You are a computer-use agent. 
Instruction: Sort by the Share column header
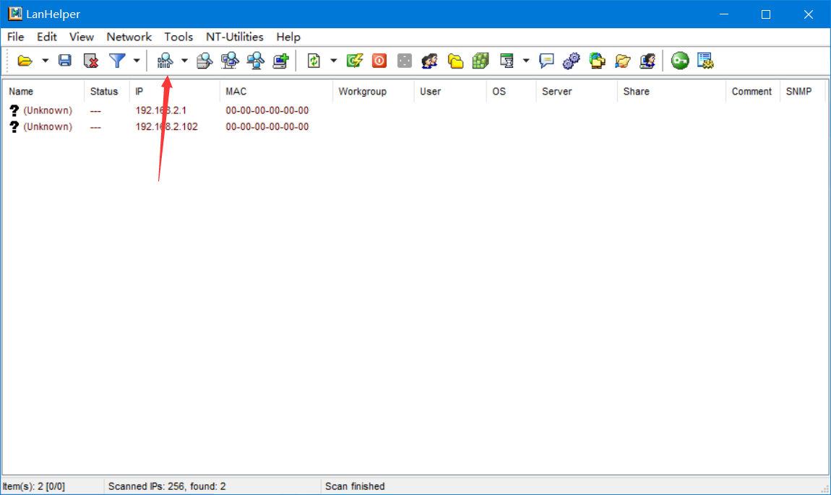[671, 92]
